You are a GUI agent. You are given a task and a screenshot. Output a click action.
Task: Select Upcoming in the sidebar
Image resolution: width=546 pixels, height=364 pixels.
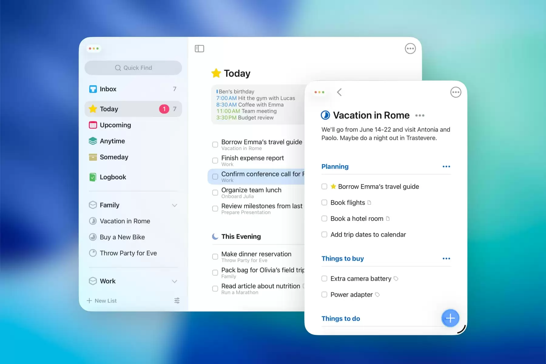coord(115,125)
